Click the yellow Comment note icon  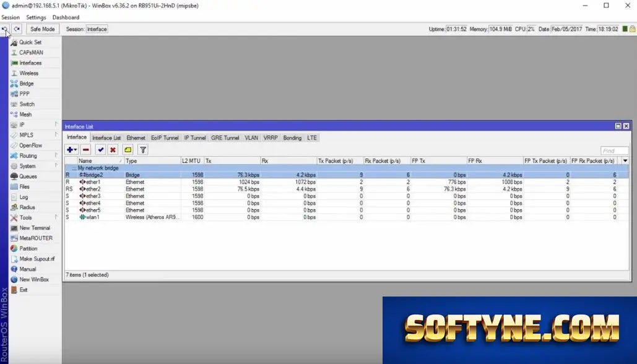[128, 150]
